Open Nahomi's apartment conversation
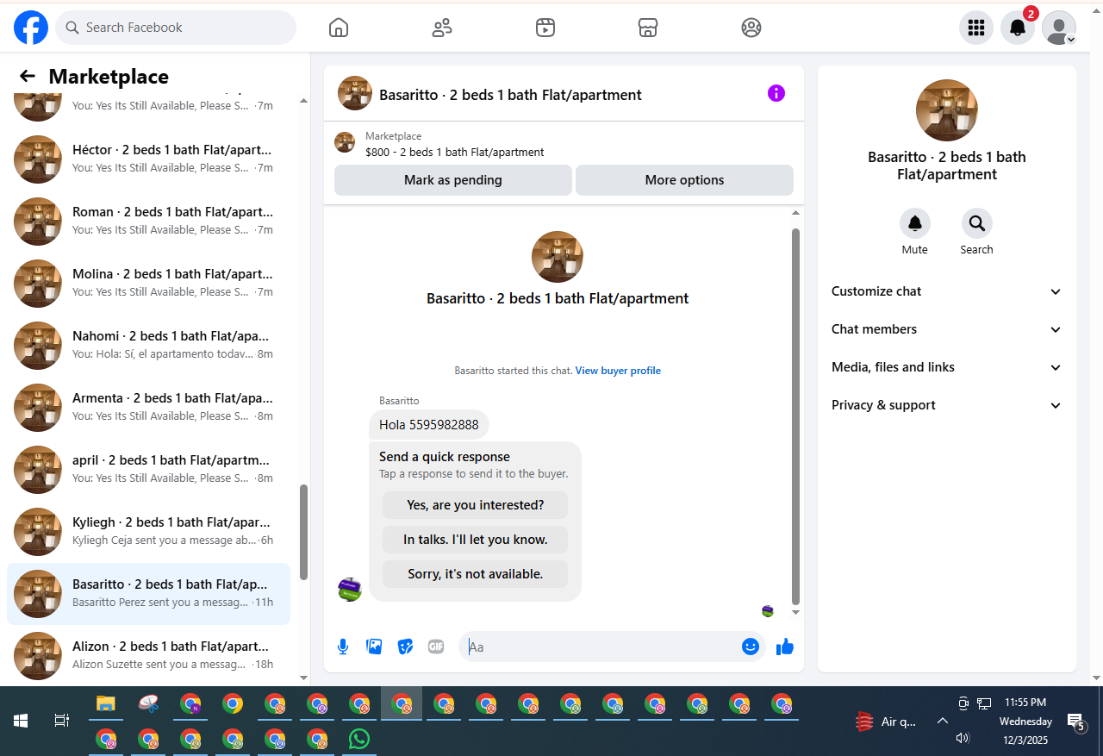The width and height of the screenshot is (1103, 756). (x=148, y=346)
